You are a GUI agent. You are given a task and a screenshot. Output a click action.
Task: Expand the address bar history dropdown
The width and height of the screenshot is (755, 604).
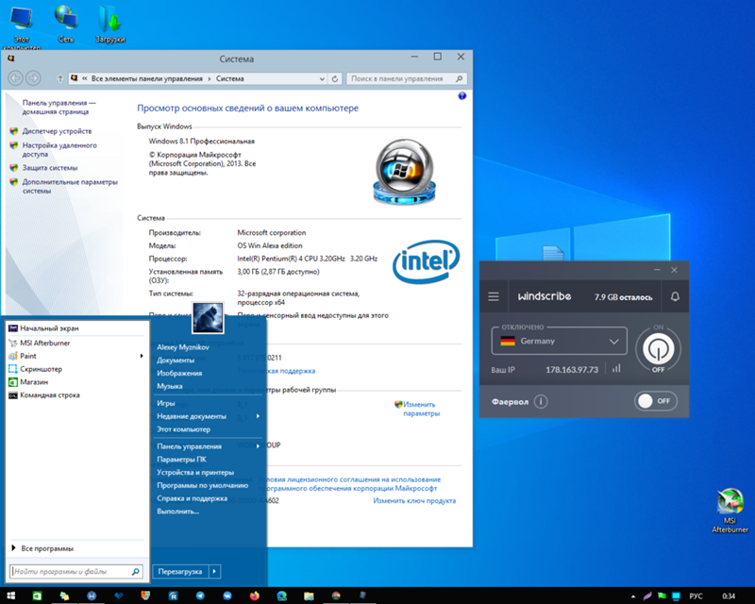tap(322, 78)
